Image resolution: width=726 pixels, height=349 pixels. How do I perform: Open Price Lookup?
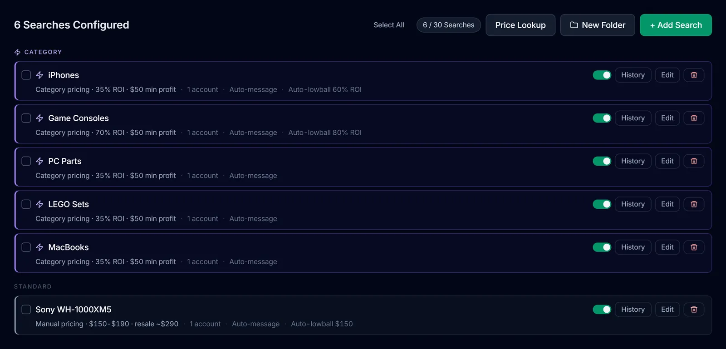click(520, 25)
